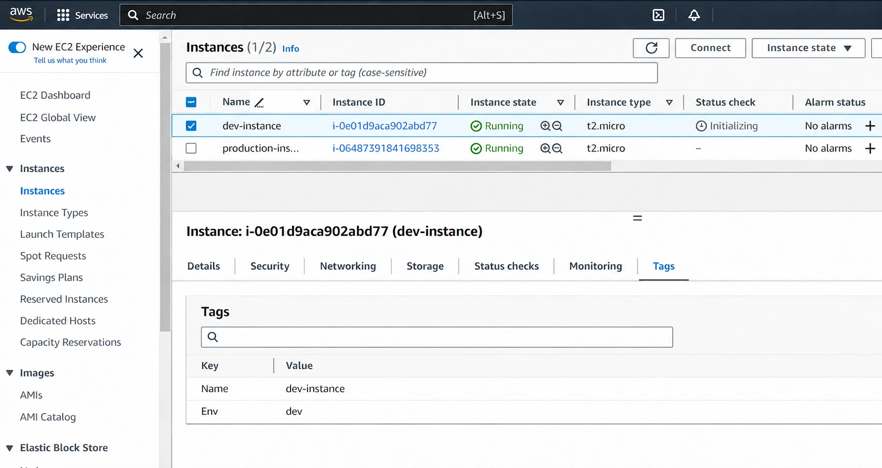Click the horizontal table scrollbar

397,166
